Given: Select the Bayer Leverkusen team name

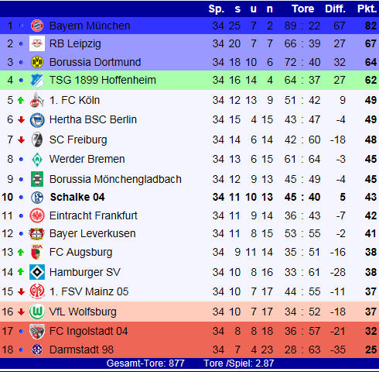Looking at the screenshot, I should (x=92, y=233).
